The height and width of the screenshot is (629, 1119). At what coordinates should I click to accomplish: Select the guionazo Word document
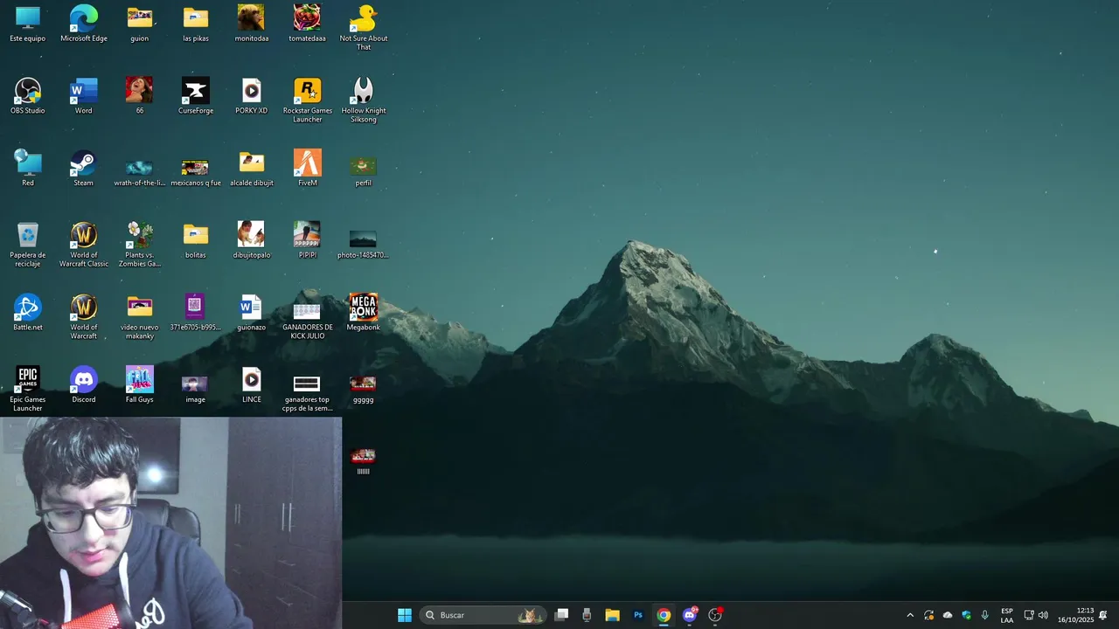coord(252,313)
